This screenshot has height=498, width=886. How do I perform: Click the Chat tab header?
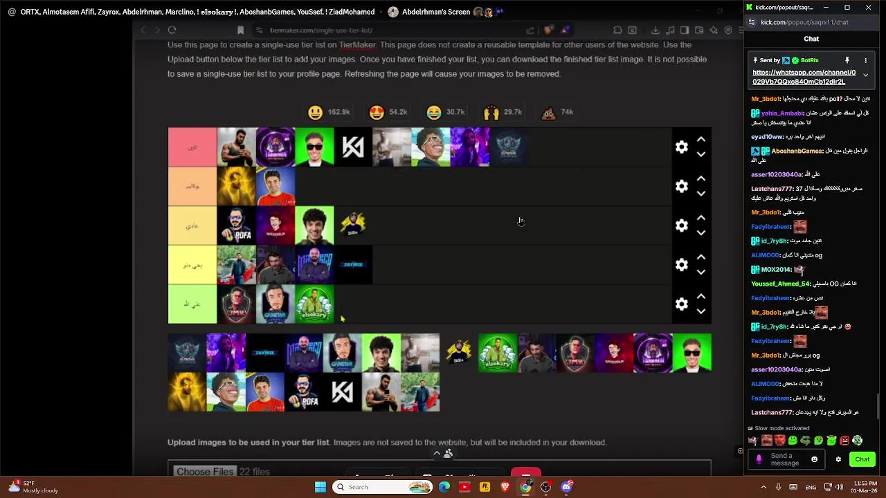click(x=811, y=39)
